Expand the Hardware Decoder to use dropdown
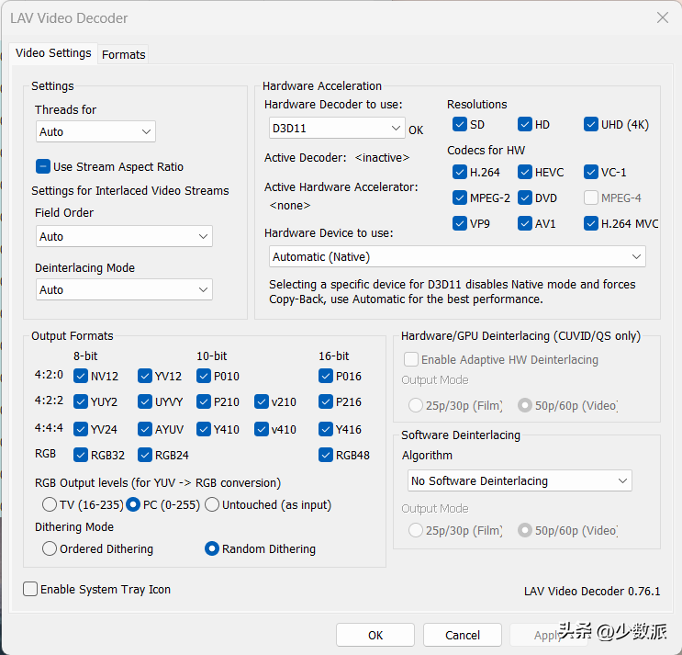 337,128
